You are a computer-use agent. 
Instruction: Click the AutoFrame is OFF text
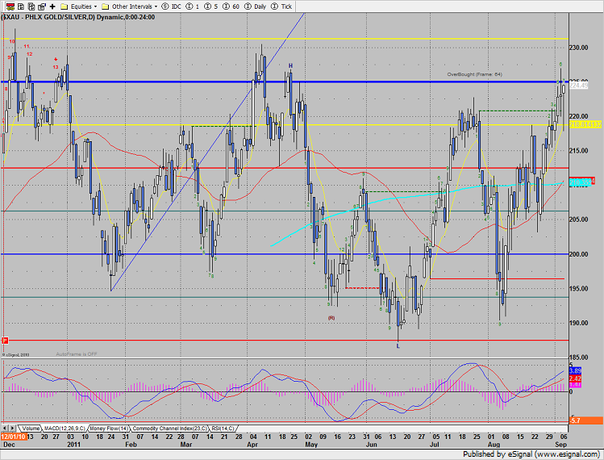pos(77,354)
